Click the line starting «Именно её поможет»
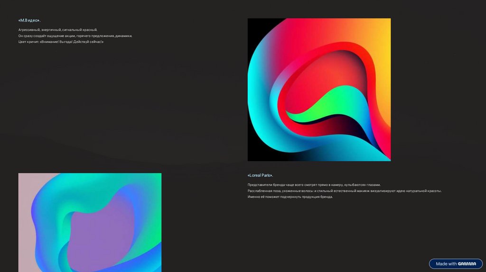 (x=290, y=197)
